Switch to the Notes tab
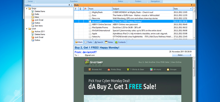Image resolution: width=220 pixels, height=102 pixels. (109, 42)
